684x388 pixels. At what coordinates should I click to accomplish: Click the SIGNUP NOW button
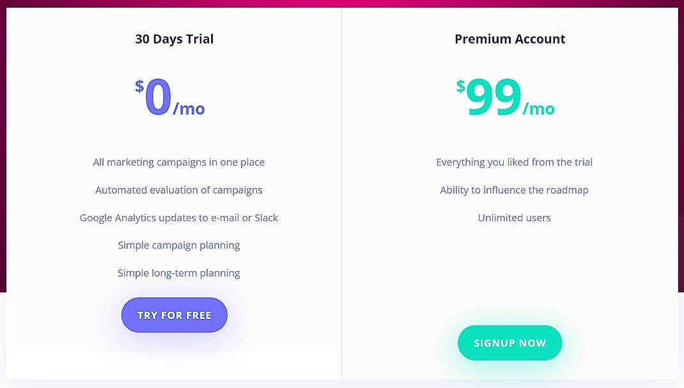[x=509, y=343]
